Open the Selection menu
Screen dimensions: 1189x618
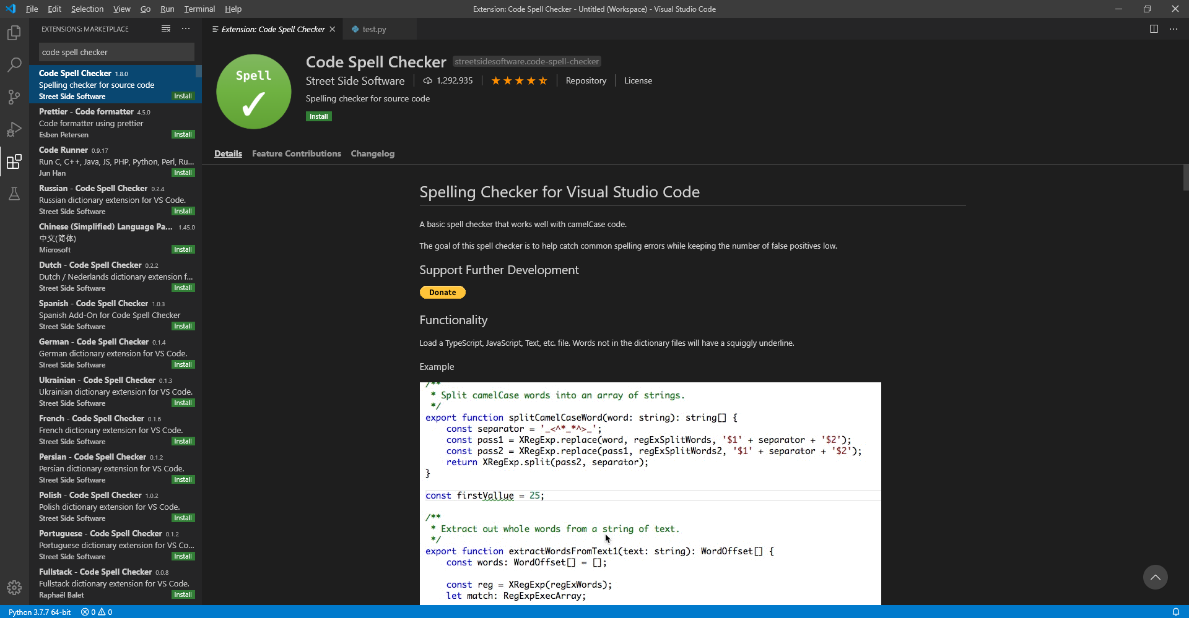(x=87, y=9)
